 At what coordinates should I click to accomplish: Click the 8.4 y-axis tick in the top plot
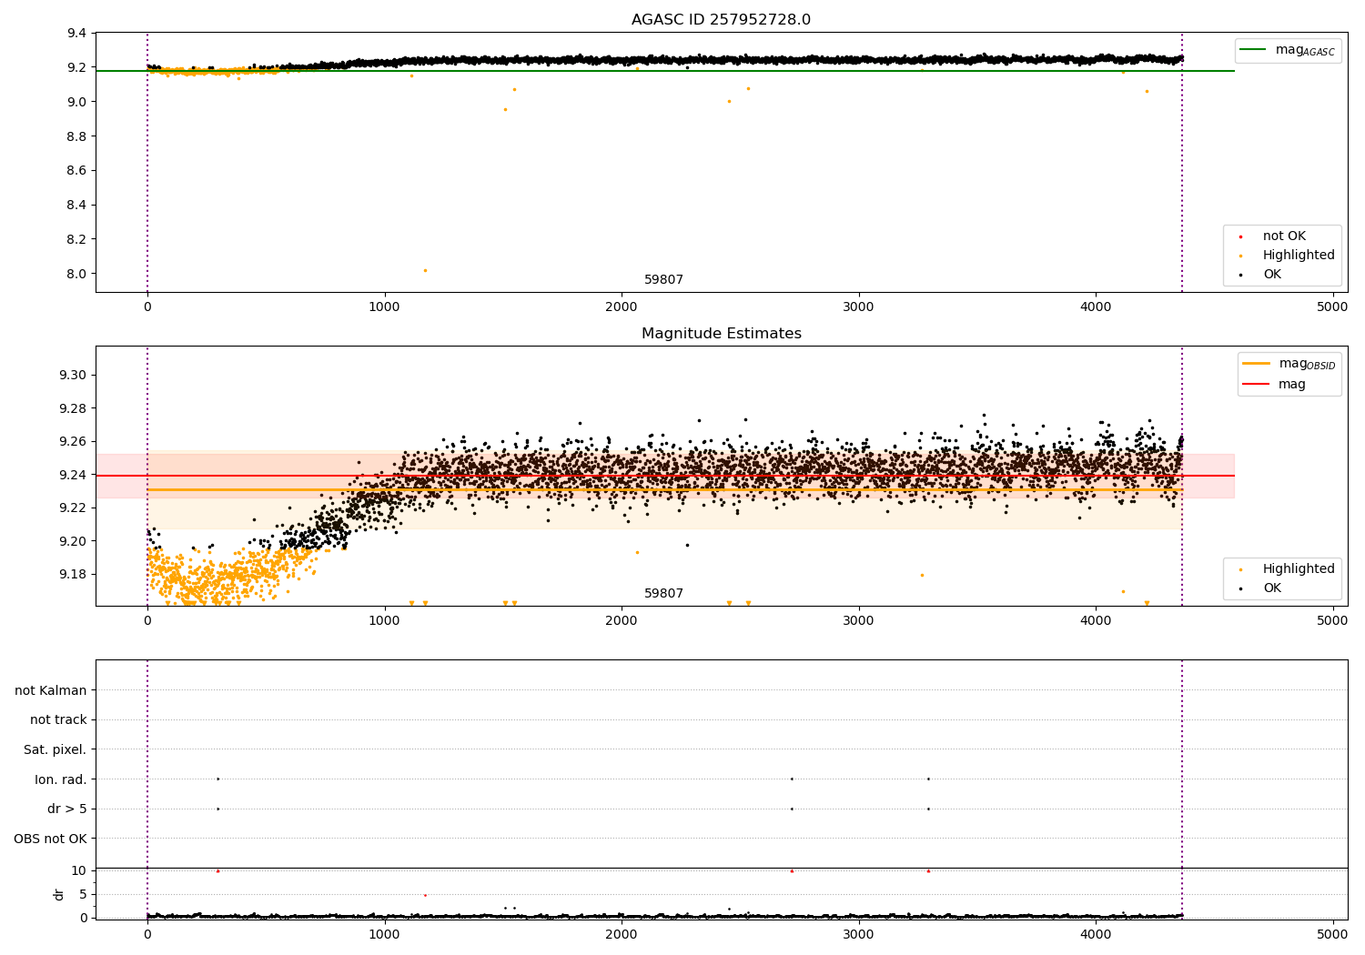point(77,205)
